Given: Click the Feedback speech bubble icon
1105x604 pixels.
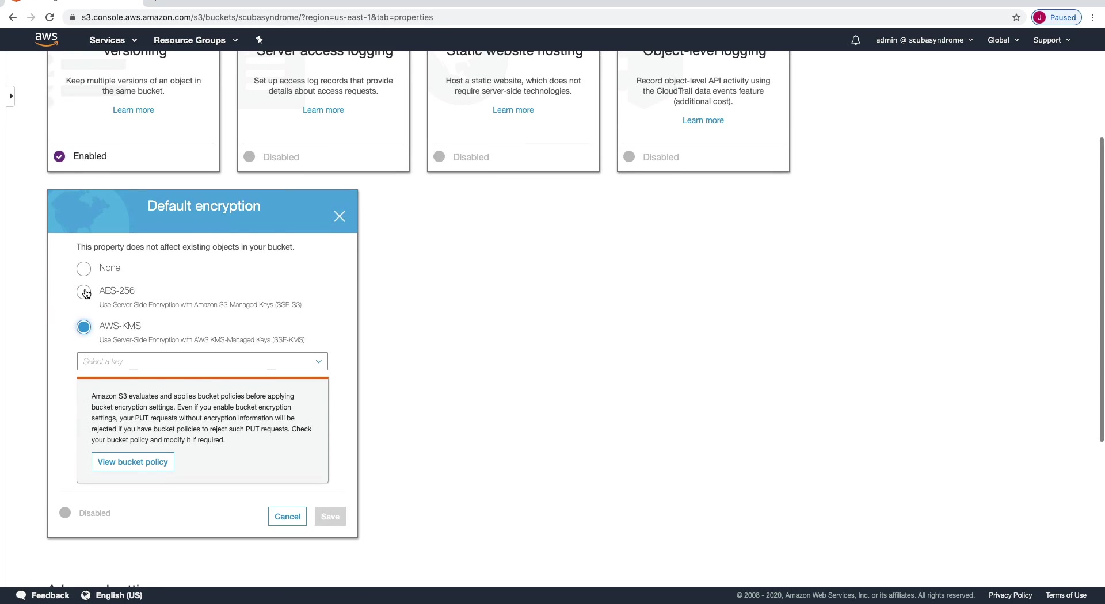Looking at the screenshot, I should [x=21, y=595].
